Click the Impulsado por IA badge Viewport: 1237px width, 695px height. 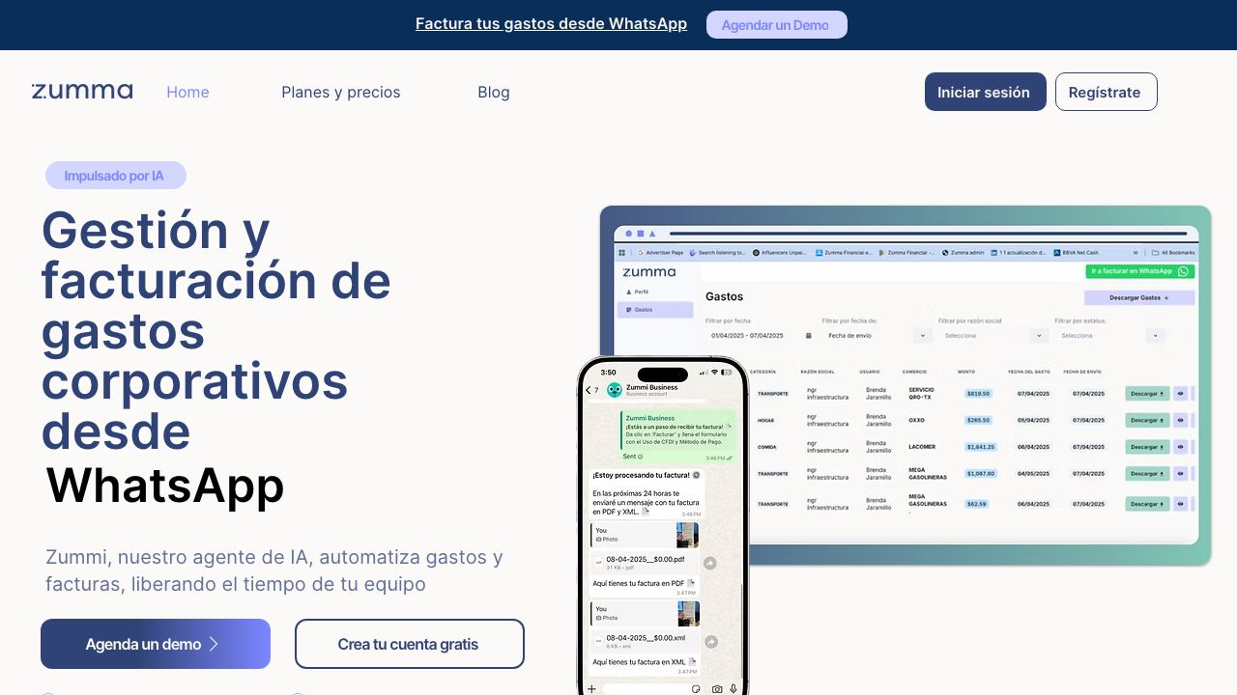click(115, 176)
